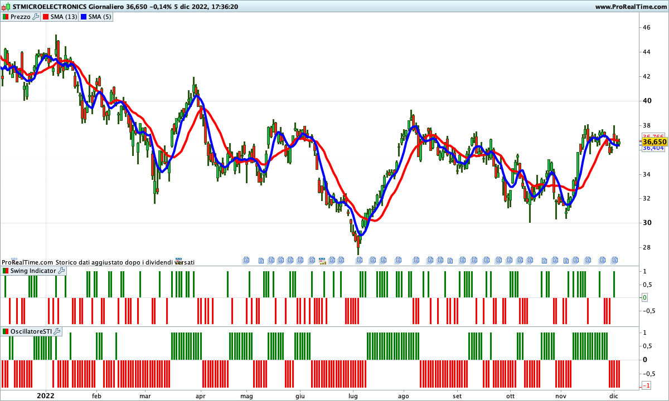The width and height of the screenshot is (669, 401).
Task: Open the Swing Indicator settings wrench
Action: [x=61, y=271]
